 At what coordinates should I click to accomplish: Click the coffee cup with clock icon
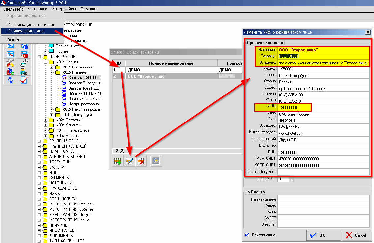(x=24, y=63)
